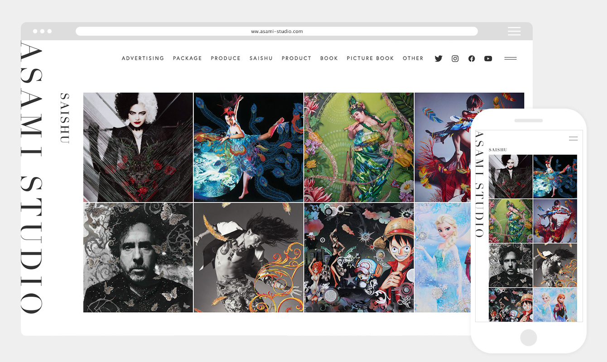Open the peacock feather dancer artwork
Image resolution: width=607 pixels, height=362 pixels.
pos(249,147)
